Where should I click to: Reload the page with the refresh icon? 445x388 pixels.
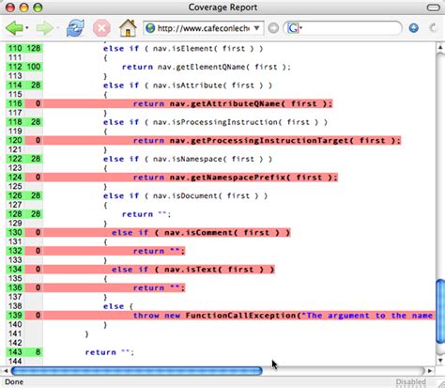75,28
